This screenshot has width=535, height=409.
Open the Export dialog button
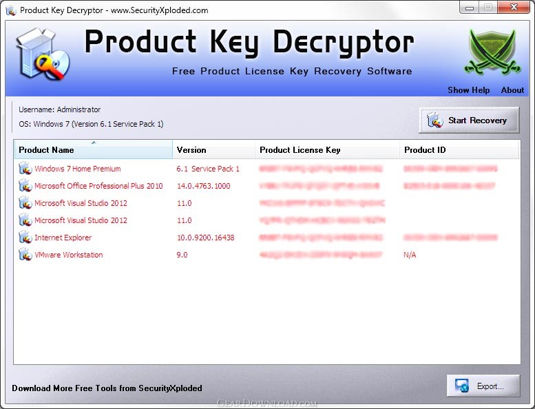pyautogui.click(x=483, y=386)
